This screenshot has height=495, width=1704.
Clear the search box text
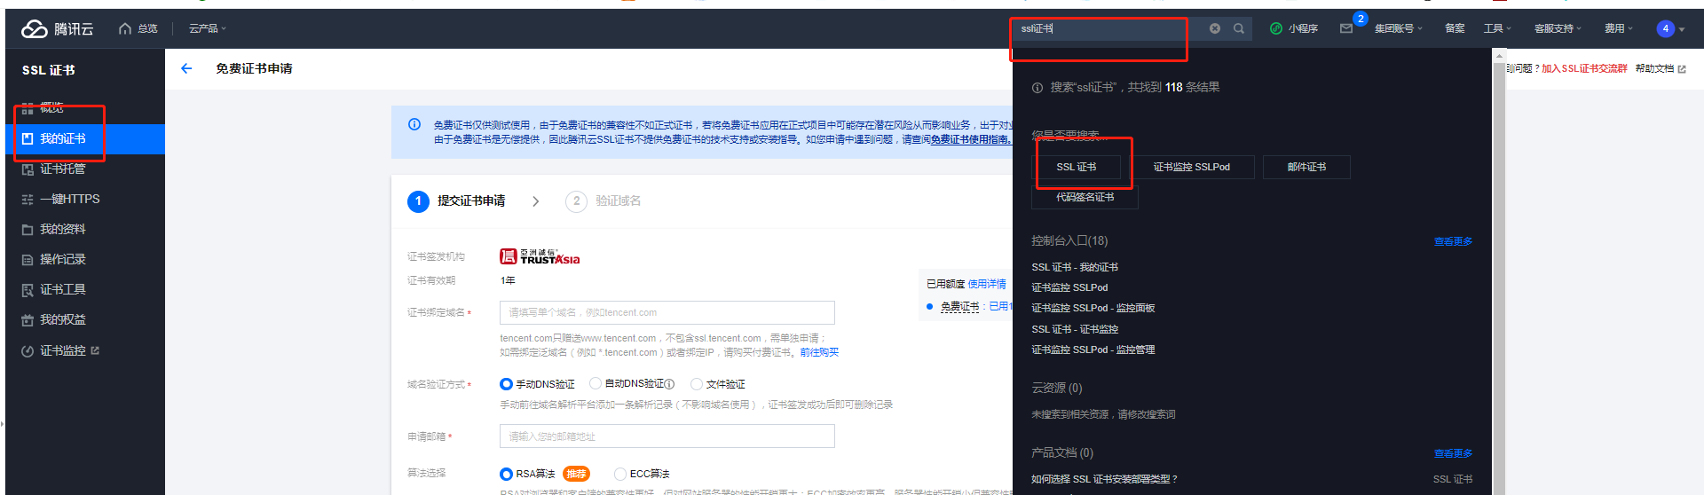tap(1215, 28)
